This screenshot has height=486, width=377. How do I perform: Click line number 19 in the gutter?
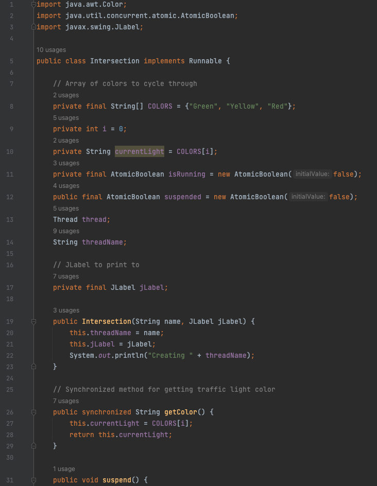tap(10, 321)
